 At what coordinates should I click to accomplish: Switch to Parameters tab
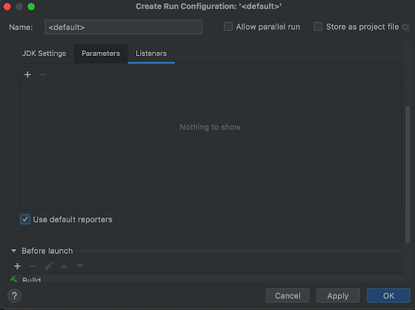click(101, 54)
